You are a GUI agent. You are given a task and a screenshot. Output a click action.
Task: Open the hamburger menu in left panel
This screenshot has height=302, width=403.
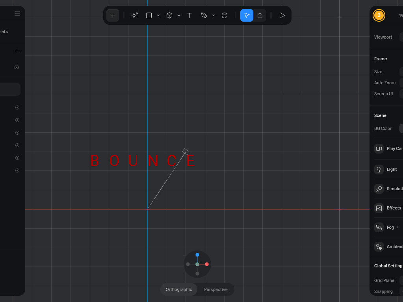point(17,14)
